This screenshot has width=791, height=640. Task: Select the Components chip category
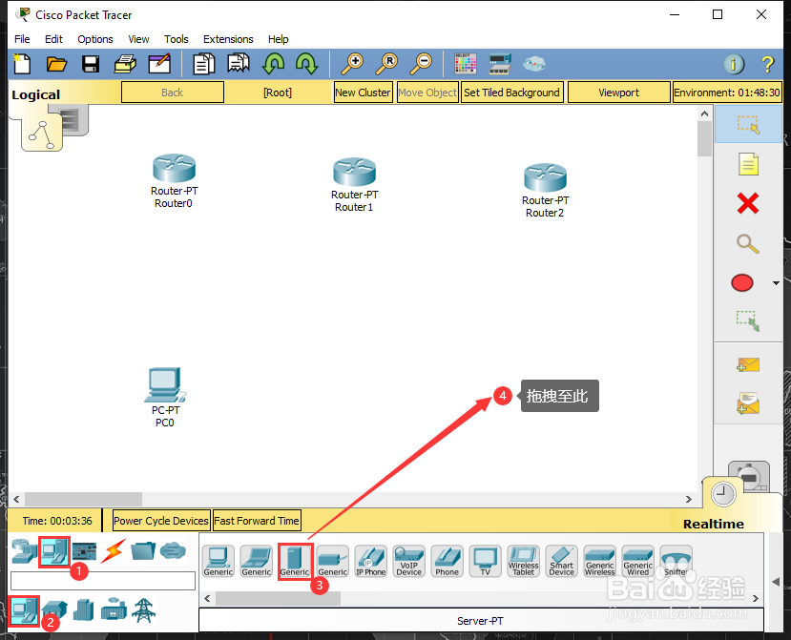[x=84, y=550]
